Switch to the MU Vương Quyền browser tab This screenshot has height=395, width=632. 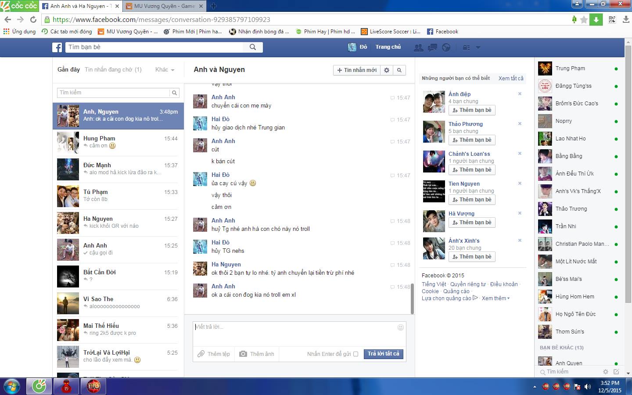pyautogui.click(x=164, y=6)
